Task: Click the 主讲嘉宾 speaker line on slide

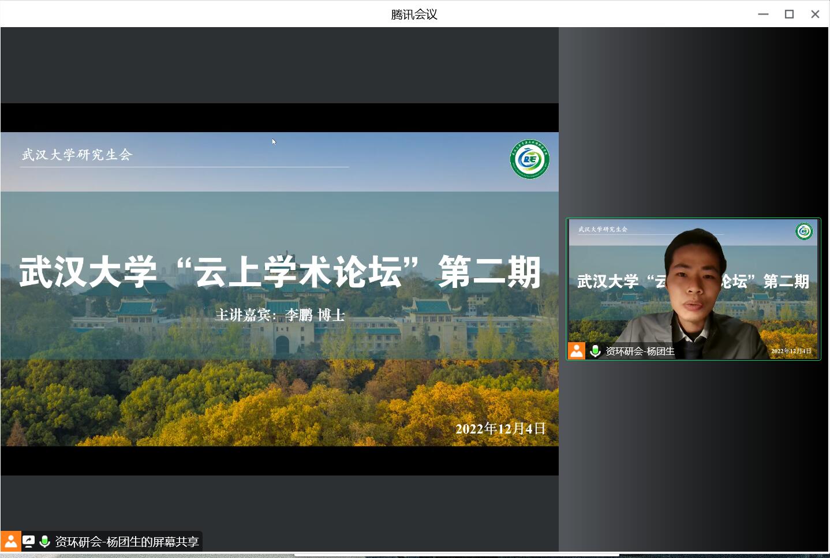Action: pos(280,315)
